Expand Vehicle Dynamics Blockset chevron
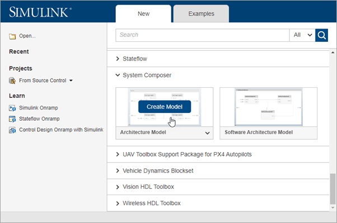The image size is (337, 223). click(x=118, y=170)
